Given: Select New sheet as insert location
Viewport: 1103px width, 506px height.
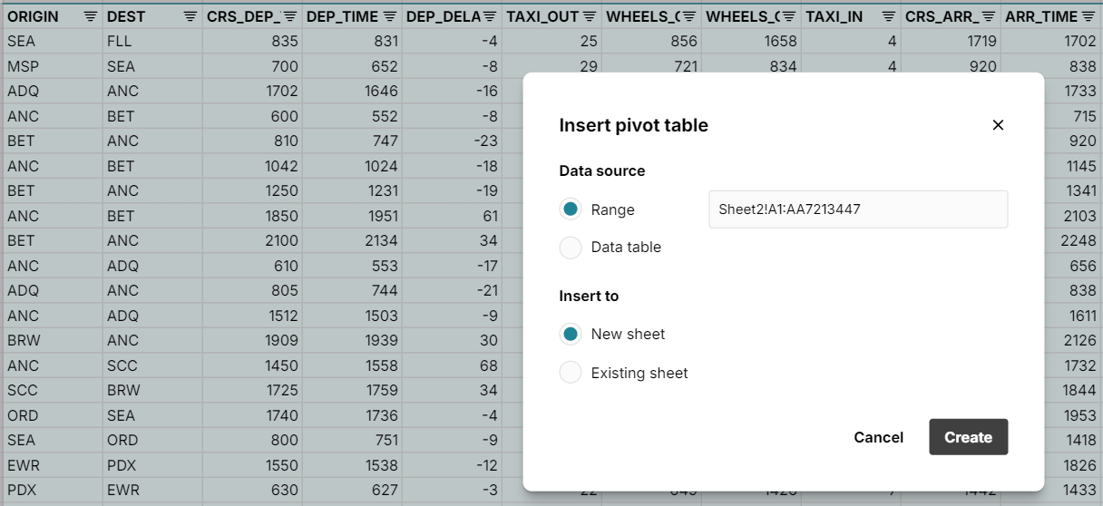Looking at the screenshot, I should (571, 335).
